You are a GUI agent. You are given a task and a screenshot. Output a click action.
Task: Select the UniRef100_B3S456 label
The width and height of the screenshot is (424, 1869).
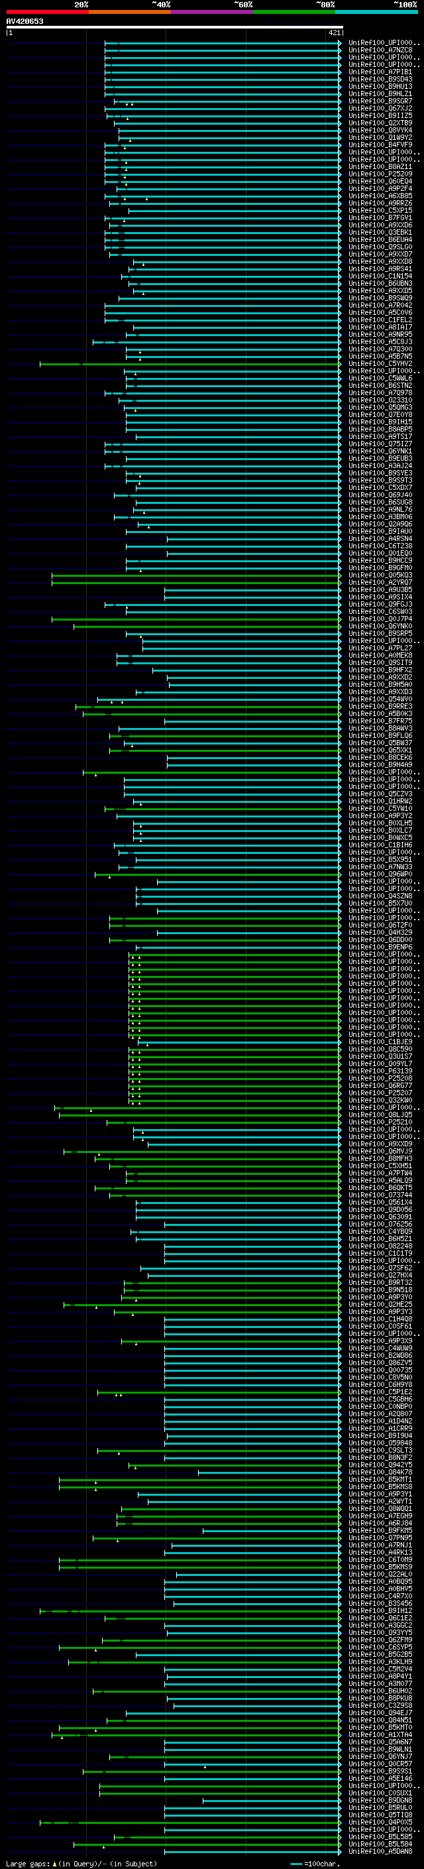[380, 1603]
